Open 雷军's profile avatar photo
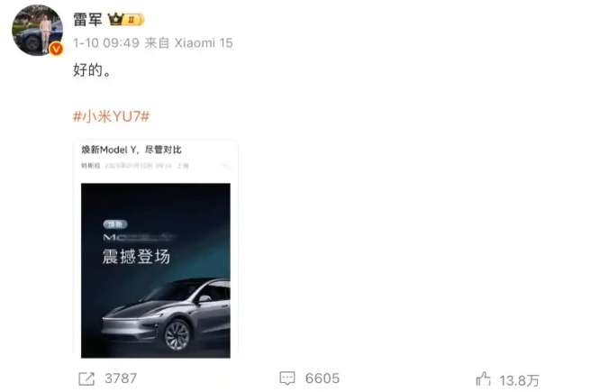The width and height of the screenshot is (591, 392). [37, 30]
